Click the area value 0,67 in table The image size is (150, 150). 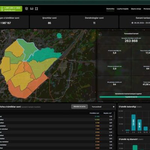pyautogui.click(x=111, y=129)
